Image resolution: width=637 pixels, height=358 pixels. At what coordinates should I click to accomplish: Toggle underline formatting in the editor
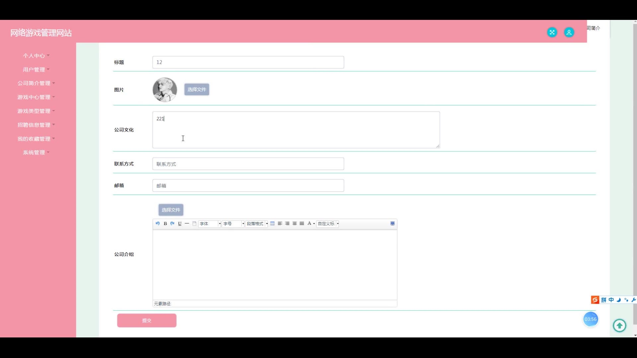[x=180, y=224]
